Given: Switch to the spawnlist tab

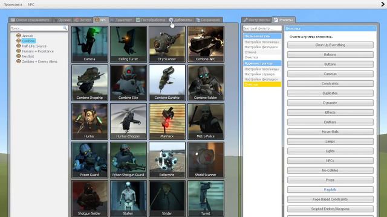Looking at the screenshot, I should (30, 20).
